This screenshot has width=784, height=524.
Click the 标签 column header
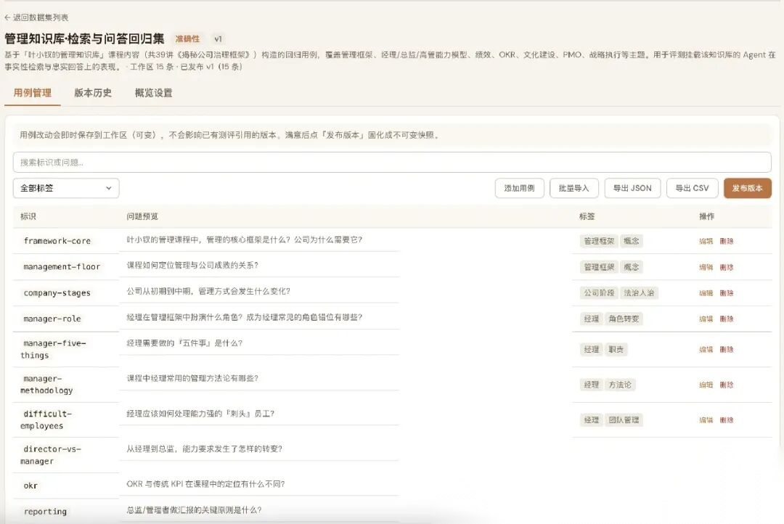pyautogui.click(x=587, y=216)
